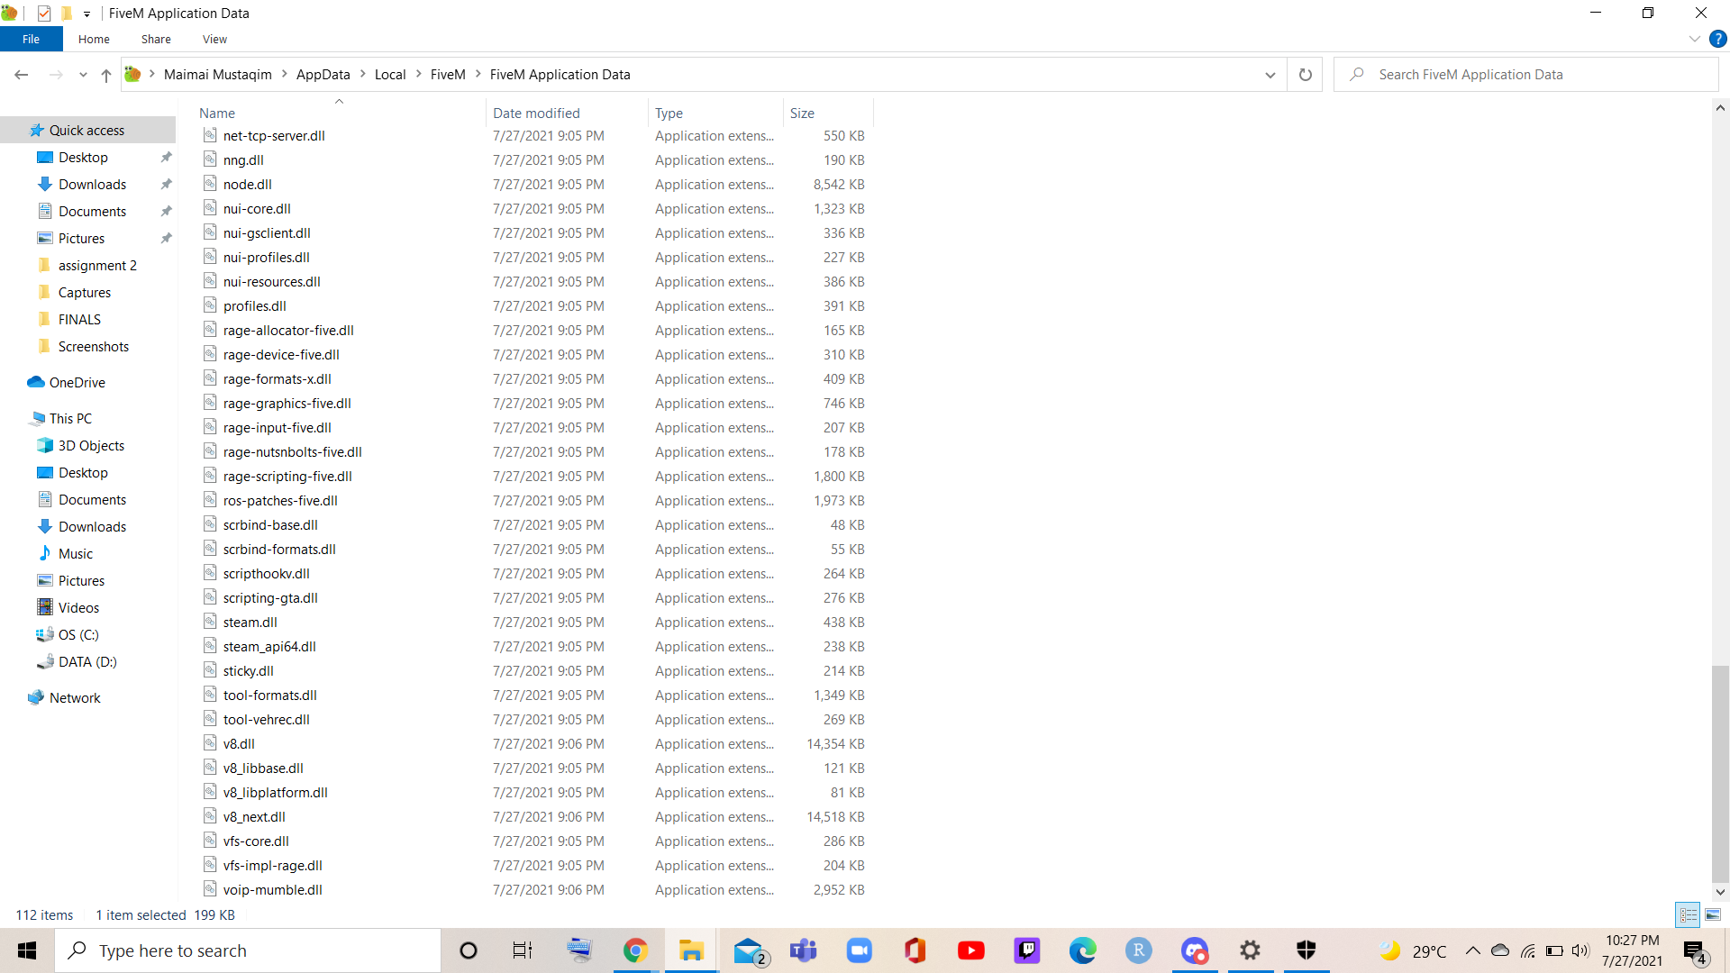Open the notification Action Center

(1696, 951)
